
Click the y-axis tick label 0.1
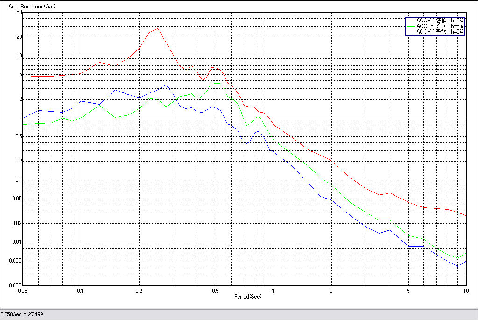coord(18,180)
